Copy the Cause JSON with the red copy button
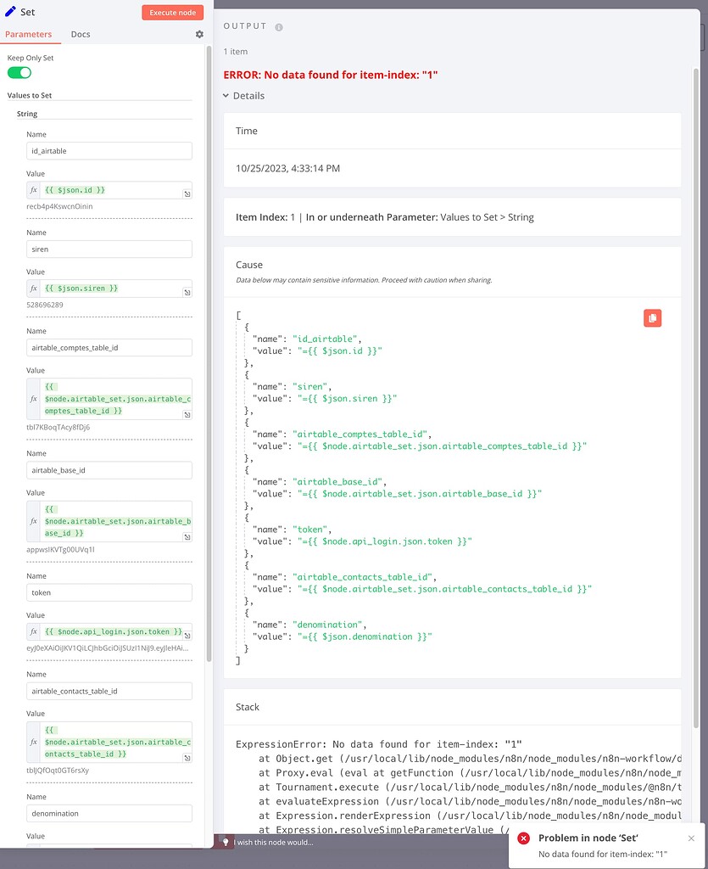 [x=652, y=318]
